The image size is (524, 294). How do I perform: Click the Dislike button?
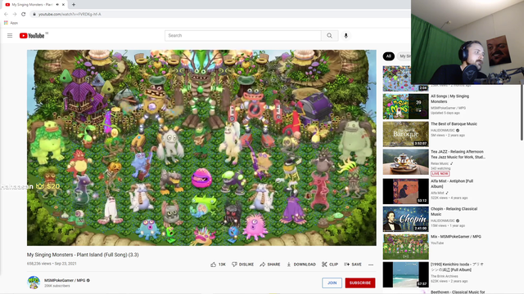[242, 265]
